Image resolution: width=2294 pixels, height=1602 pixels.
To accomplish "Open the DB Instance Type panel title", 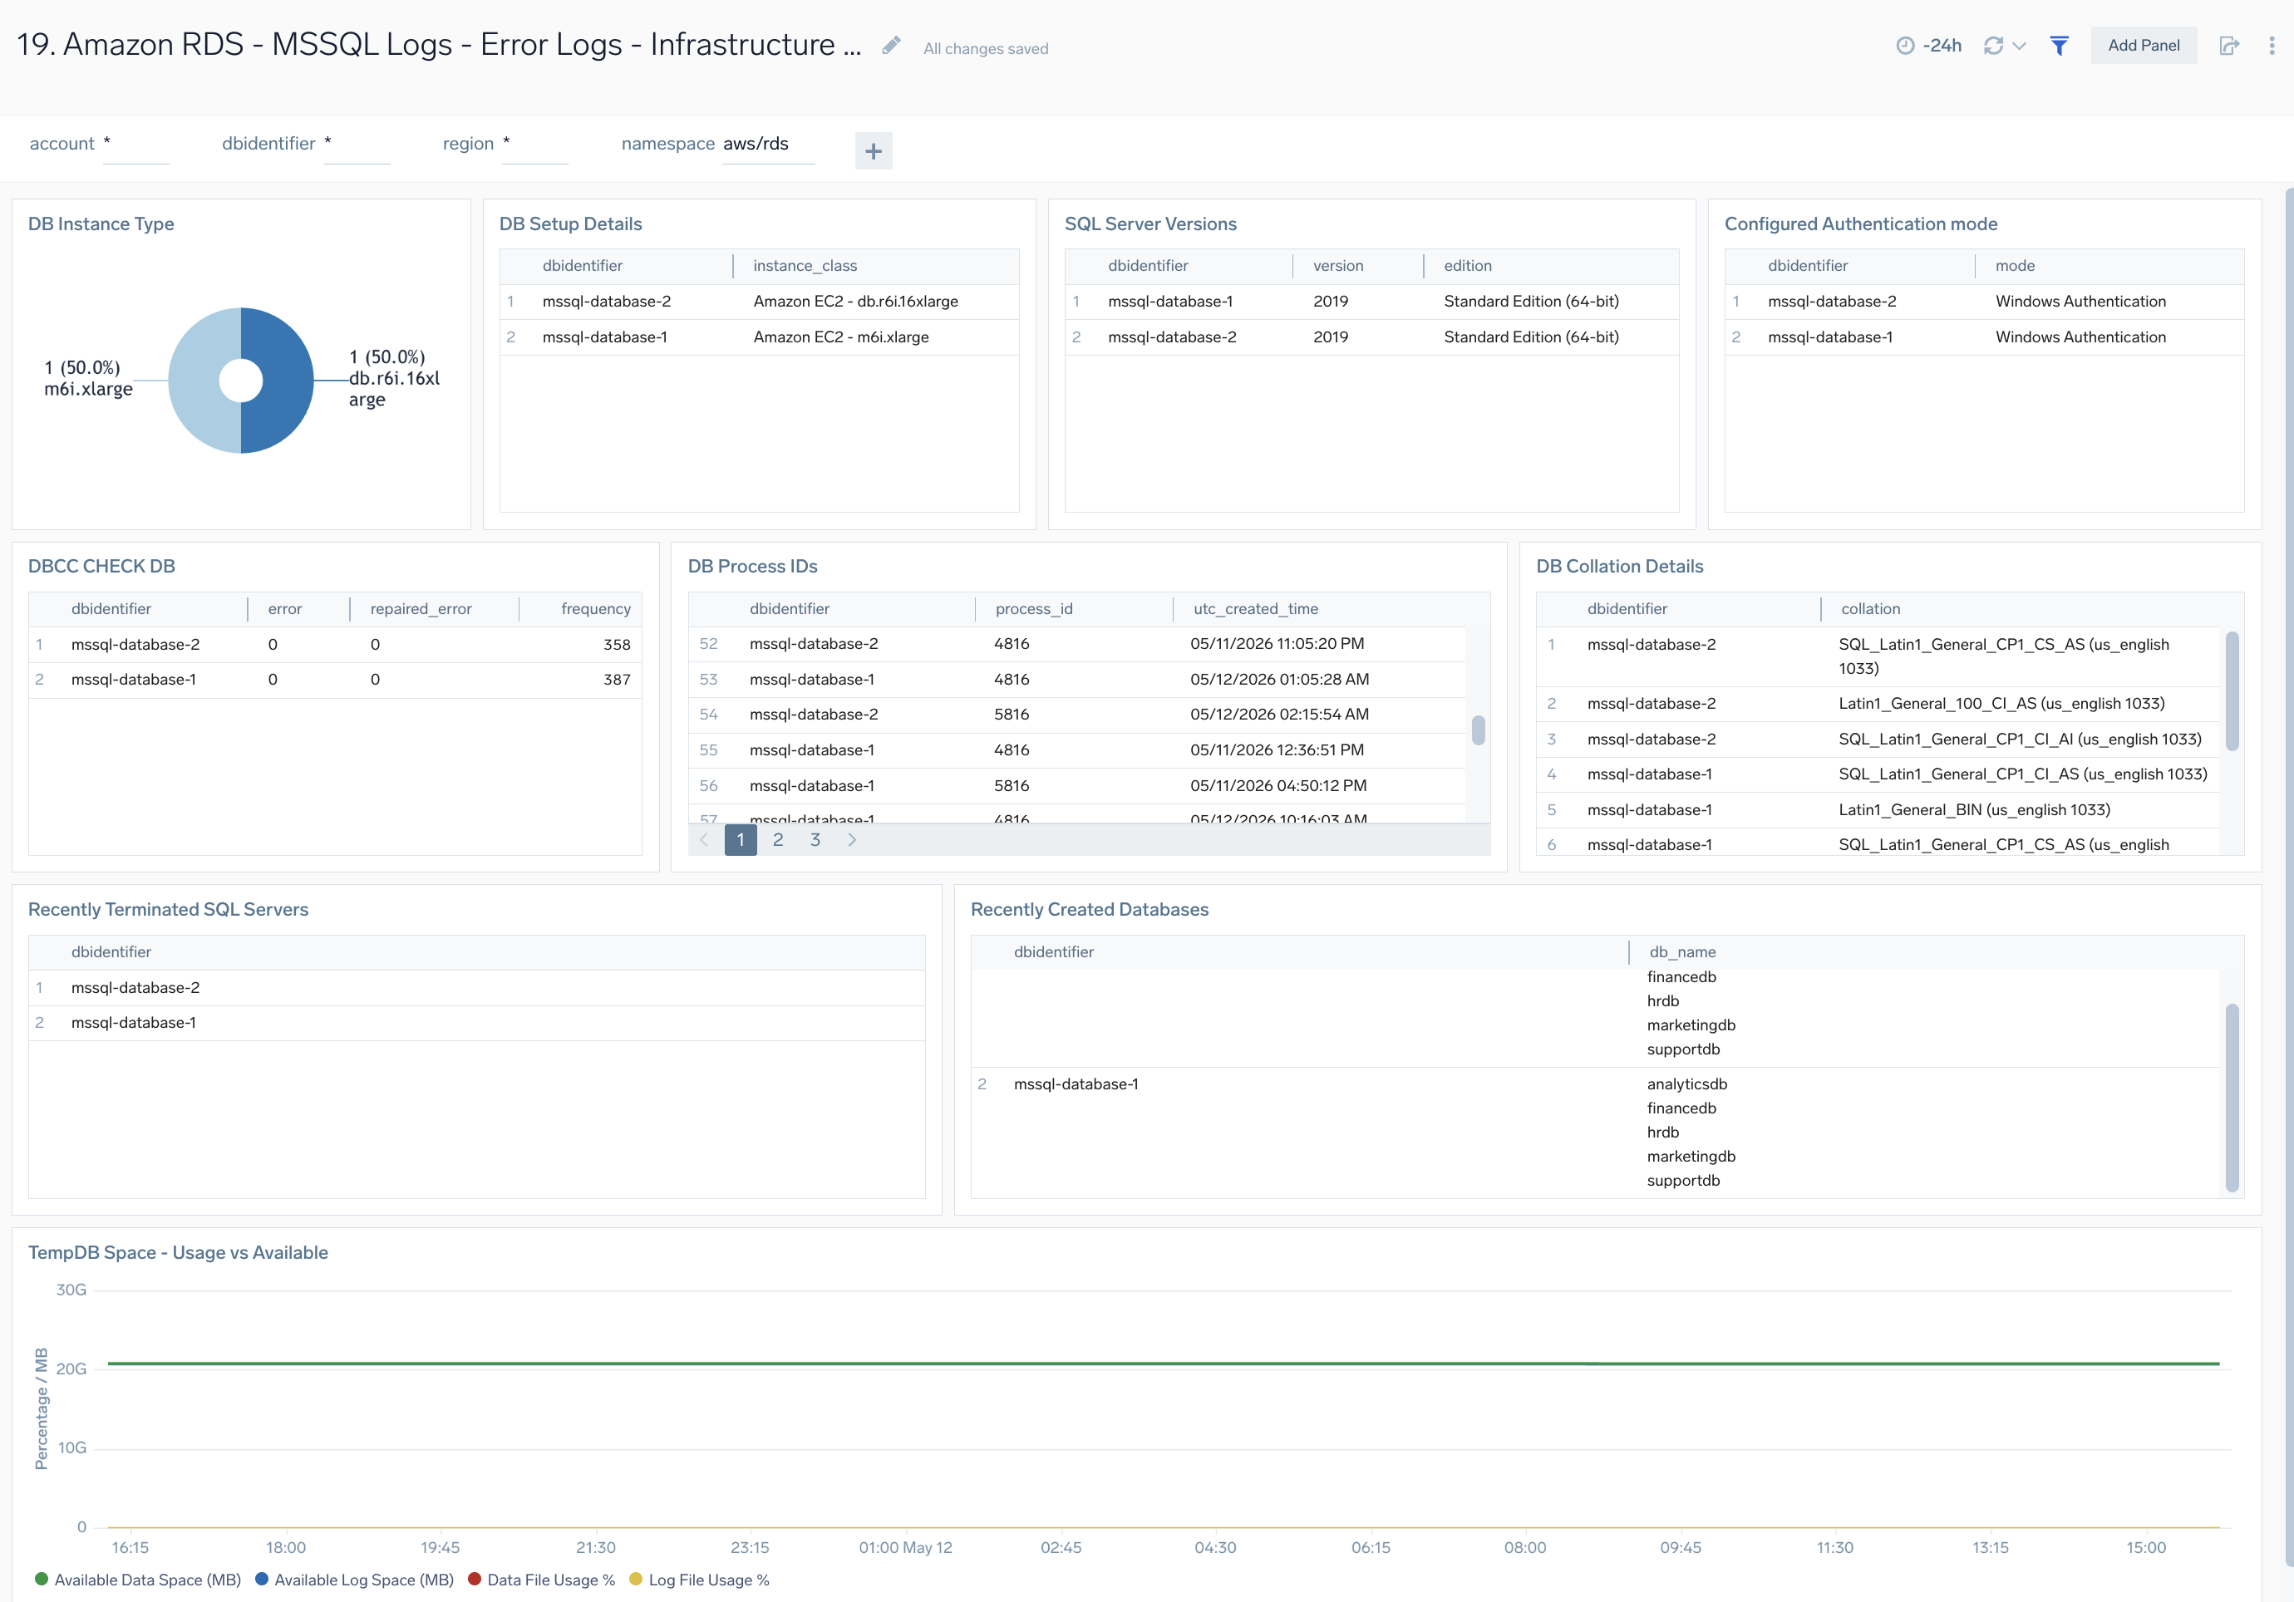I will click(x=101, y=224).
